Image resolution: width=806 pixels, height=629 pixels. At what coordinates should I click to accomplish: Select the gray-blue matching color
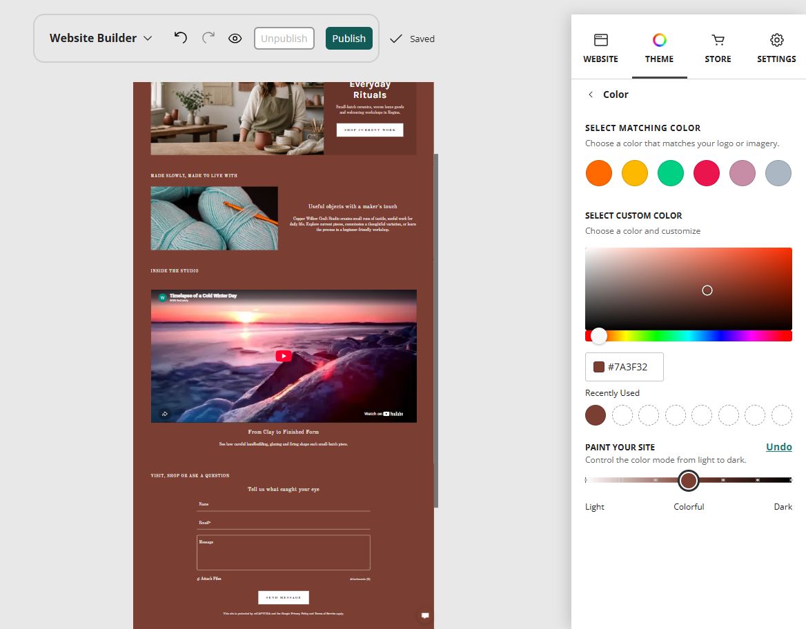pos(778,172)
